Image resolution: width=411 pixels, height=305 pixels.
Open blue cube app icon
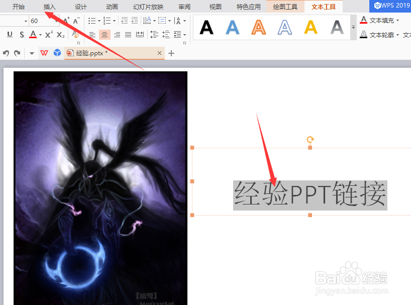(57, 53)
